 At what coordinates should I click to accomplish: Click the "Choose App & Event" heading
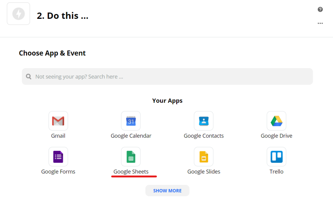(52, 53)
